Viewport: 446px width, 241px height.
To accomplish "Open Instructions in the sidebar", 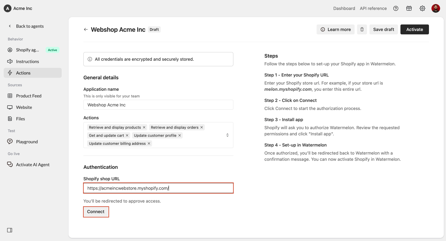I will 33,61.
